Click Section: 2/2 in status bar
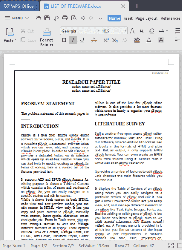 (x=63, y=246)
